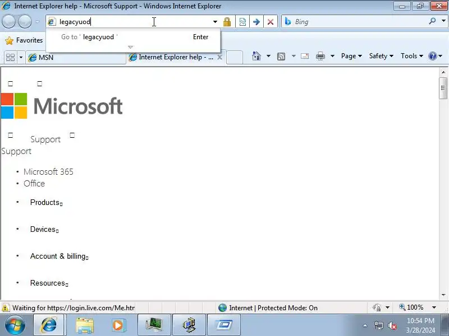This screenshot has width=449, height=336.
Task: Open the Favorites button
Action: pos(24,40)
